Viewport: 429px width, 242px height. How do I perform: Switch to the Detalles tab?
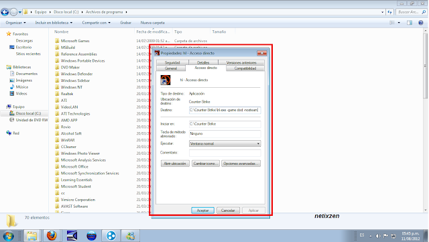203,63
